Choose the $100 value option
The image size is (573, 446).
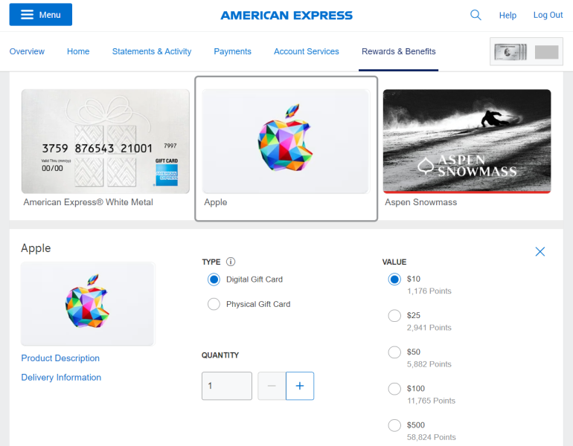pos(394,388)
